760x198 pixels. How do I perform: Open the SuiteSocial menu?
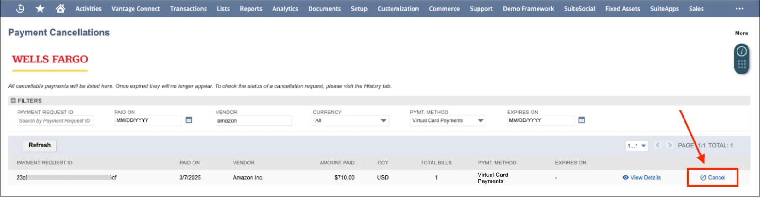[x=579, y=9]
